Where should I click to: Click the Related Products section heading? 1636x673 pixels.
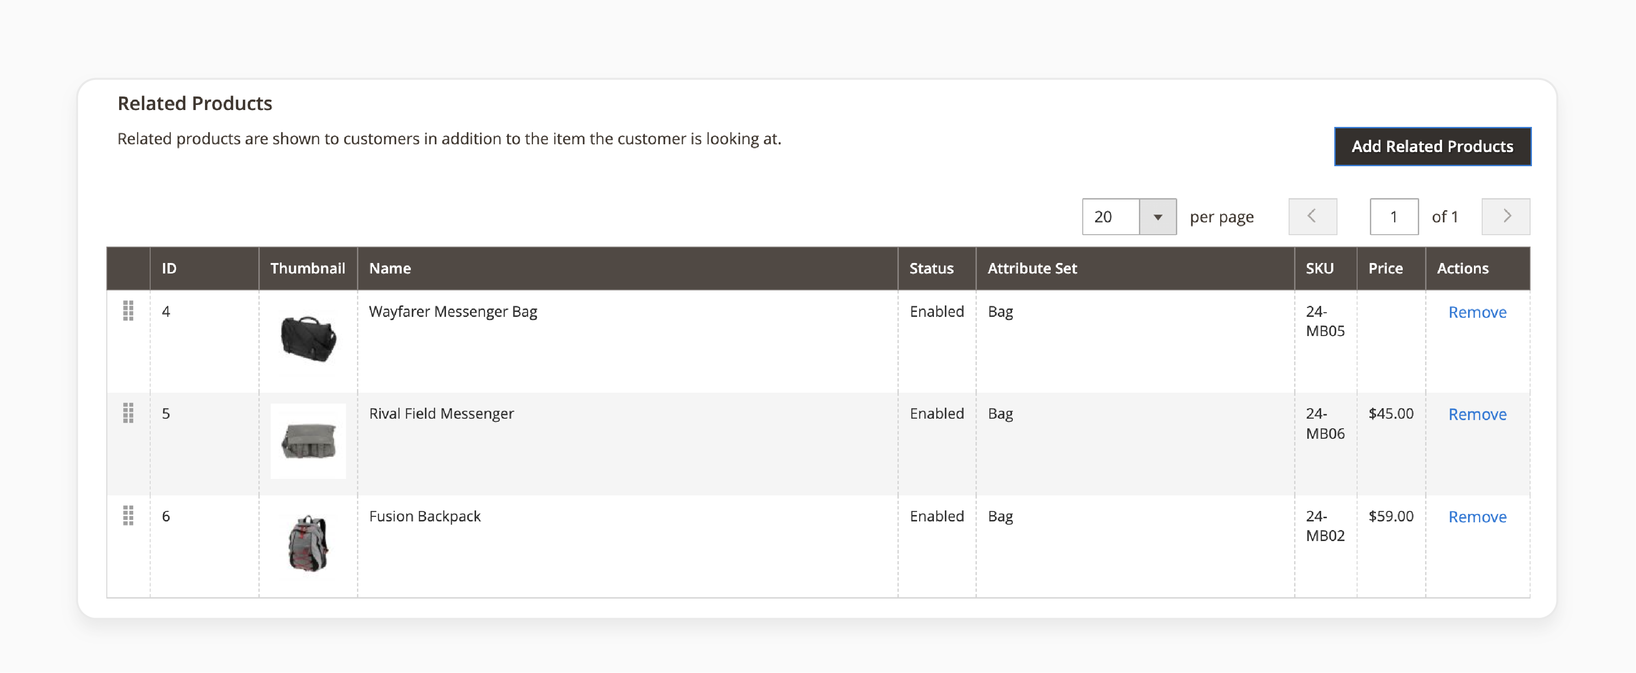click(x=194, y=104)
